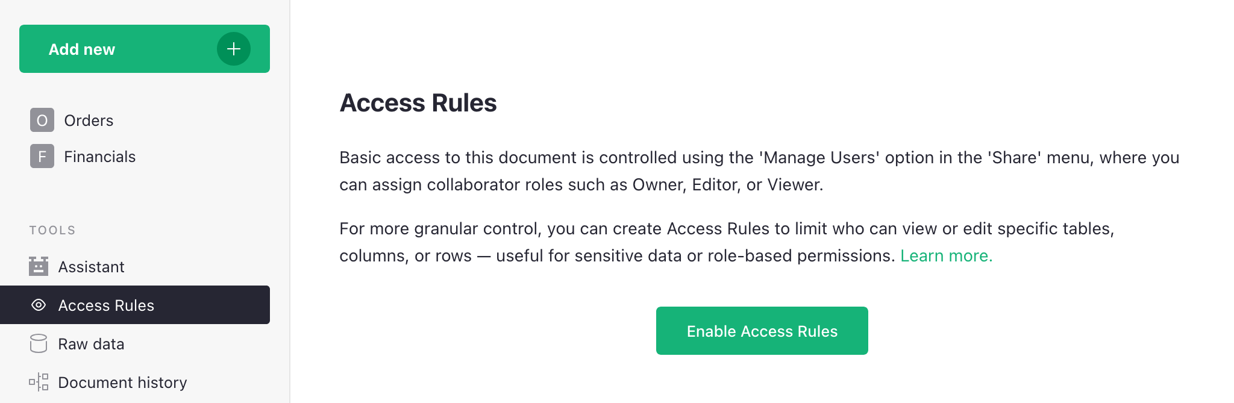This screenshot has height=403, width=1234.
Task: Open Document history under Tools
Action: [122, 382]
